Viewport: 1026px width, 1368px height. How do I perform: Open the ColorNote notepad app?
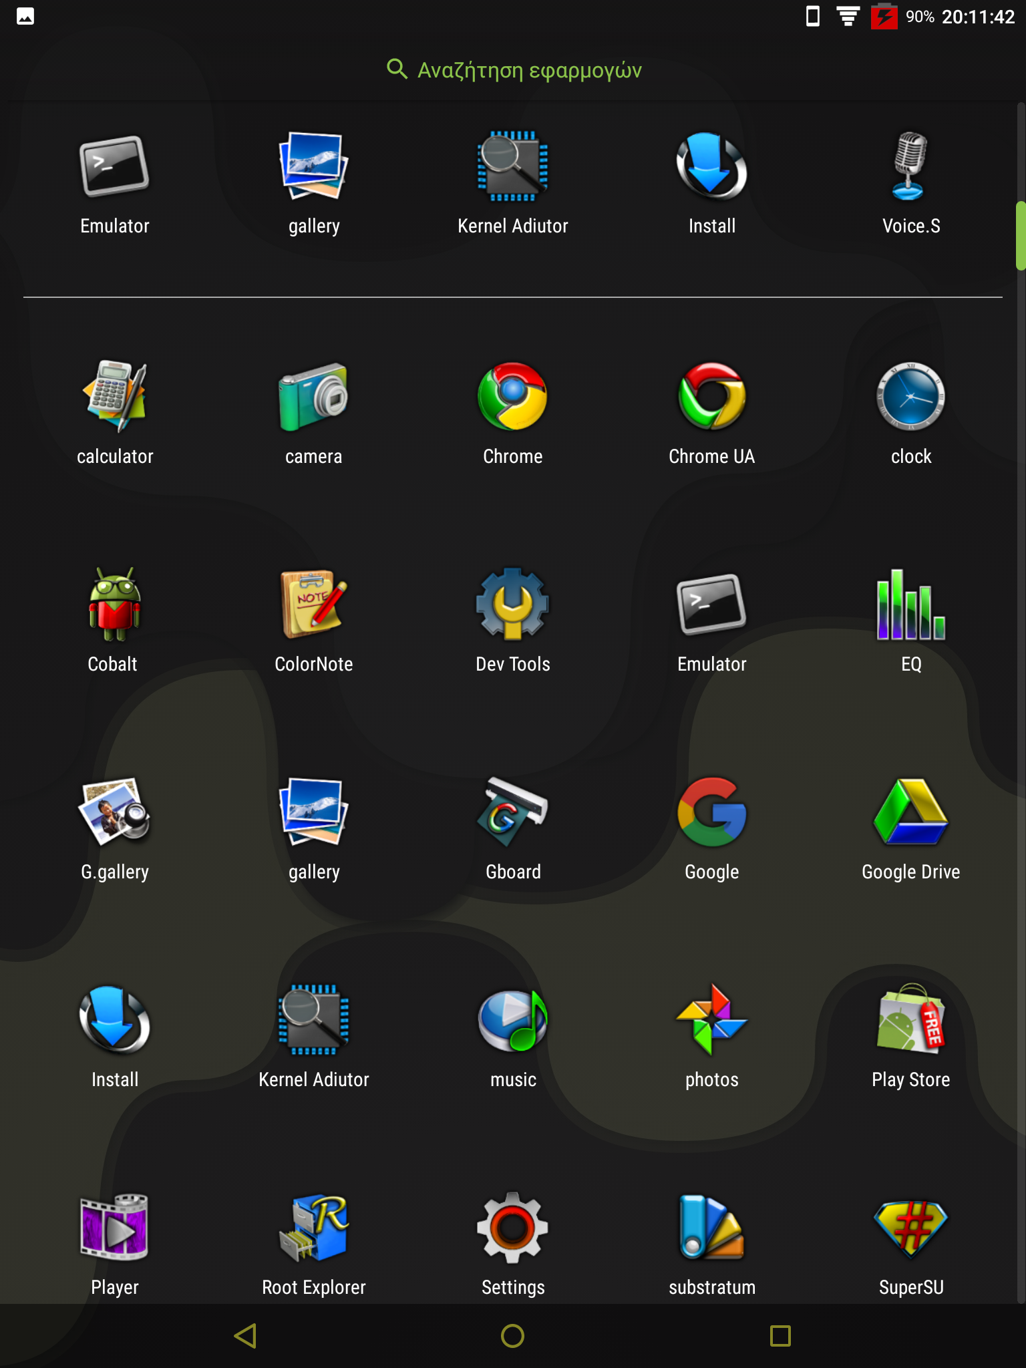click(313, 621)
